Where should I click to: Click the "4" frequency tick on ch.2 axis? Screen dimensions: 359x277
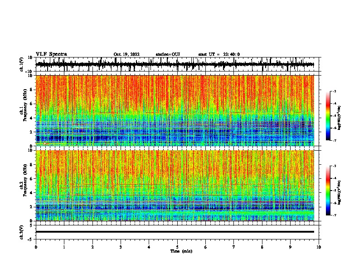coord(32,193)
